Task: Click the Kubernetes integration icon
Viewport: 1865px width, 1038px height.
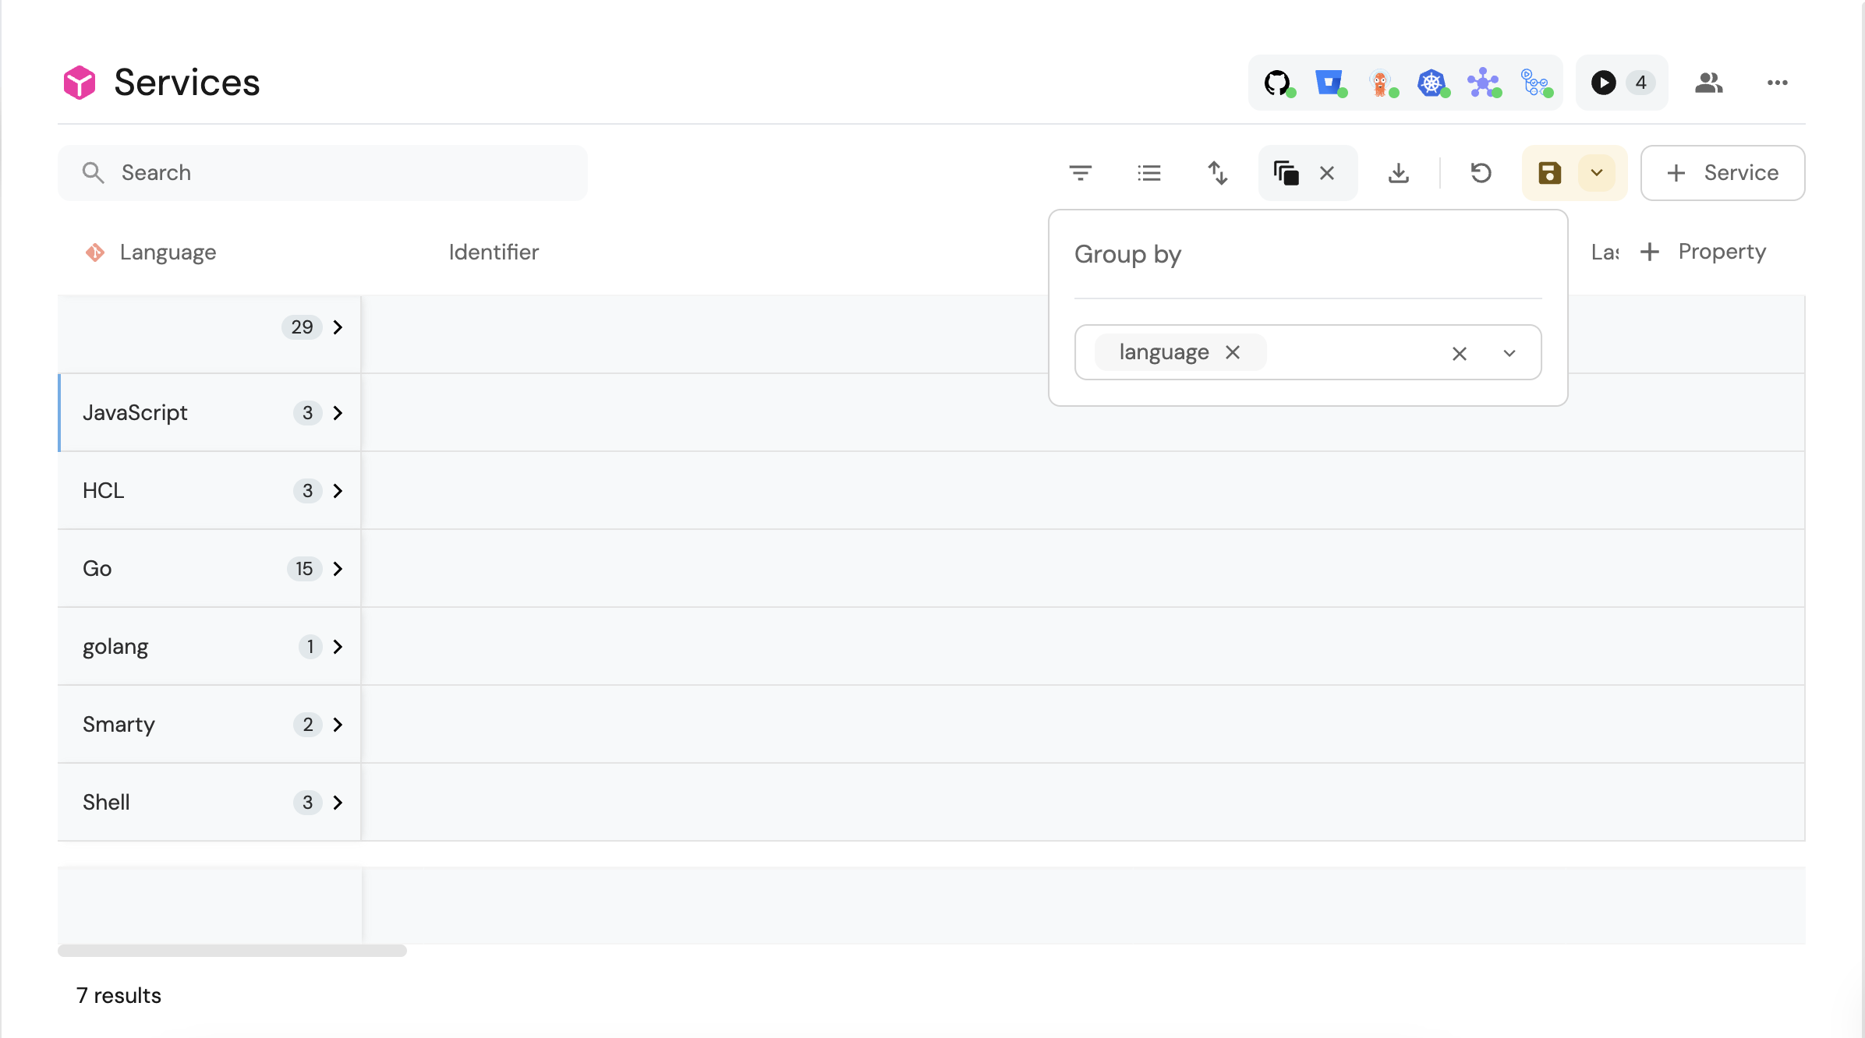Action: (1431, 83)
